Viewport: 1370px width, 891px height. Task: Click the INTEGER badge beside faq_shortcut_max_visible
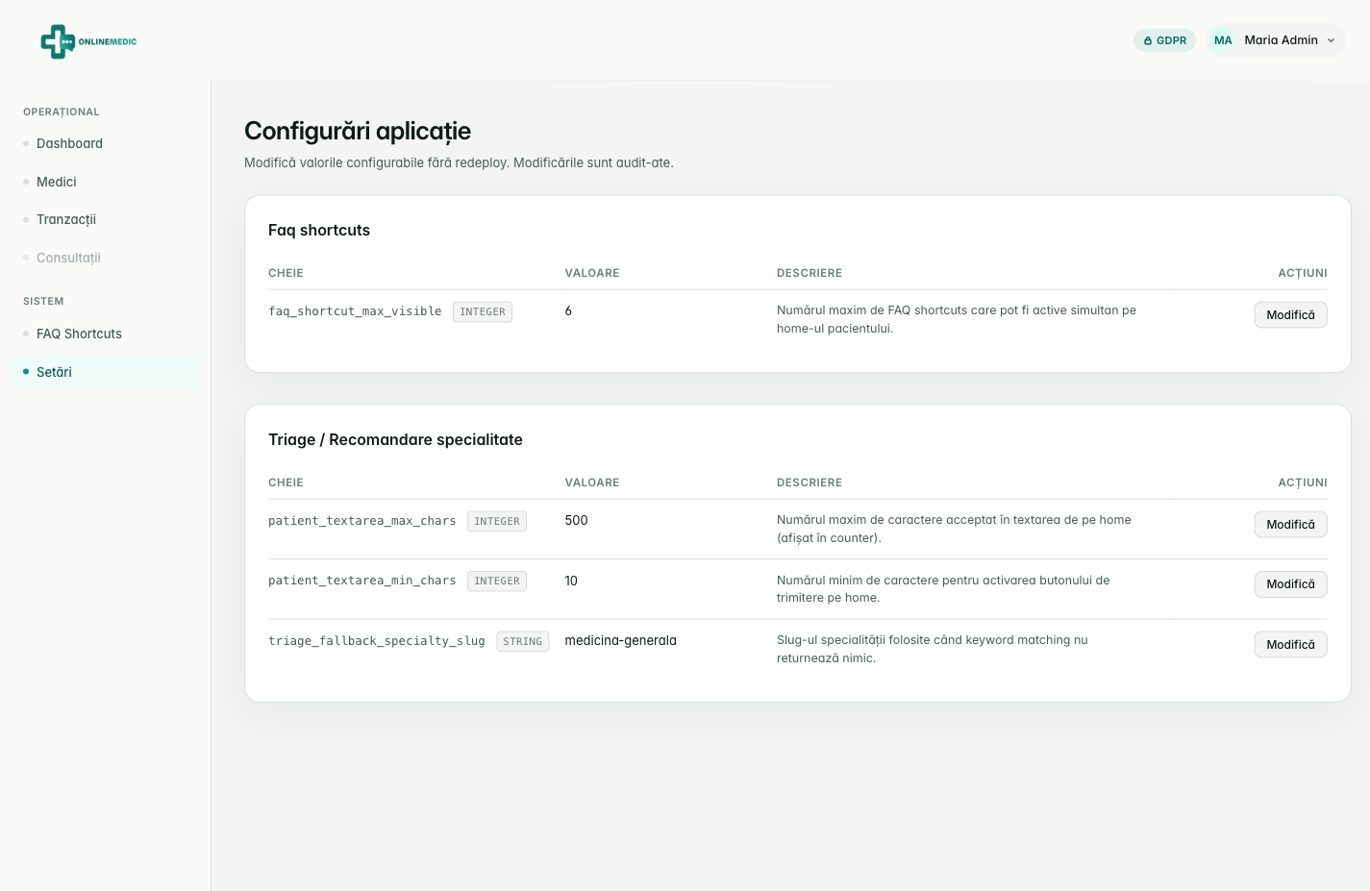coord(483,311)
